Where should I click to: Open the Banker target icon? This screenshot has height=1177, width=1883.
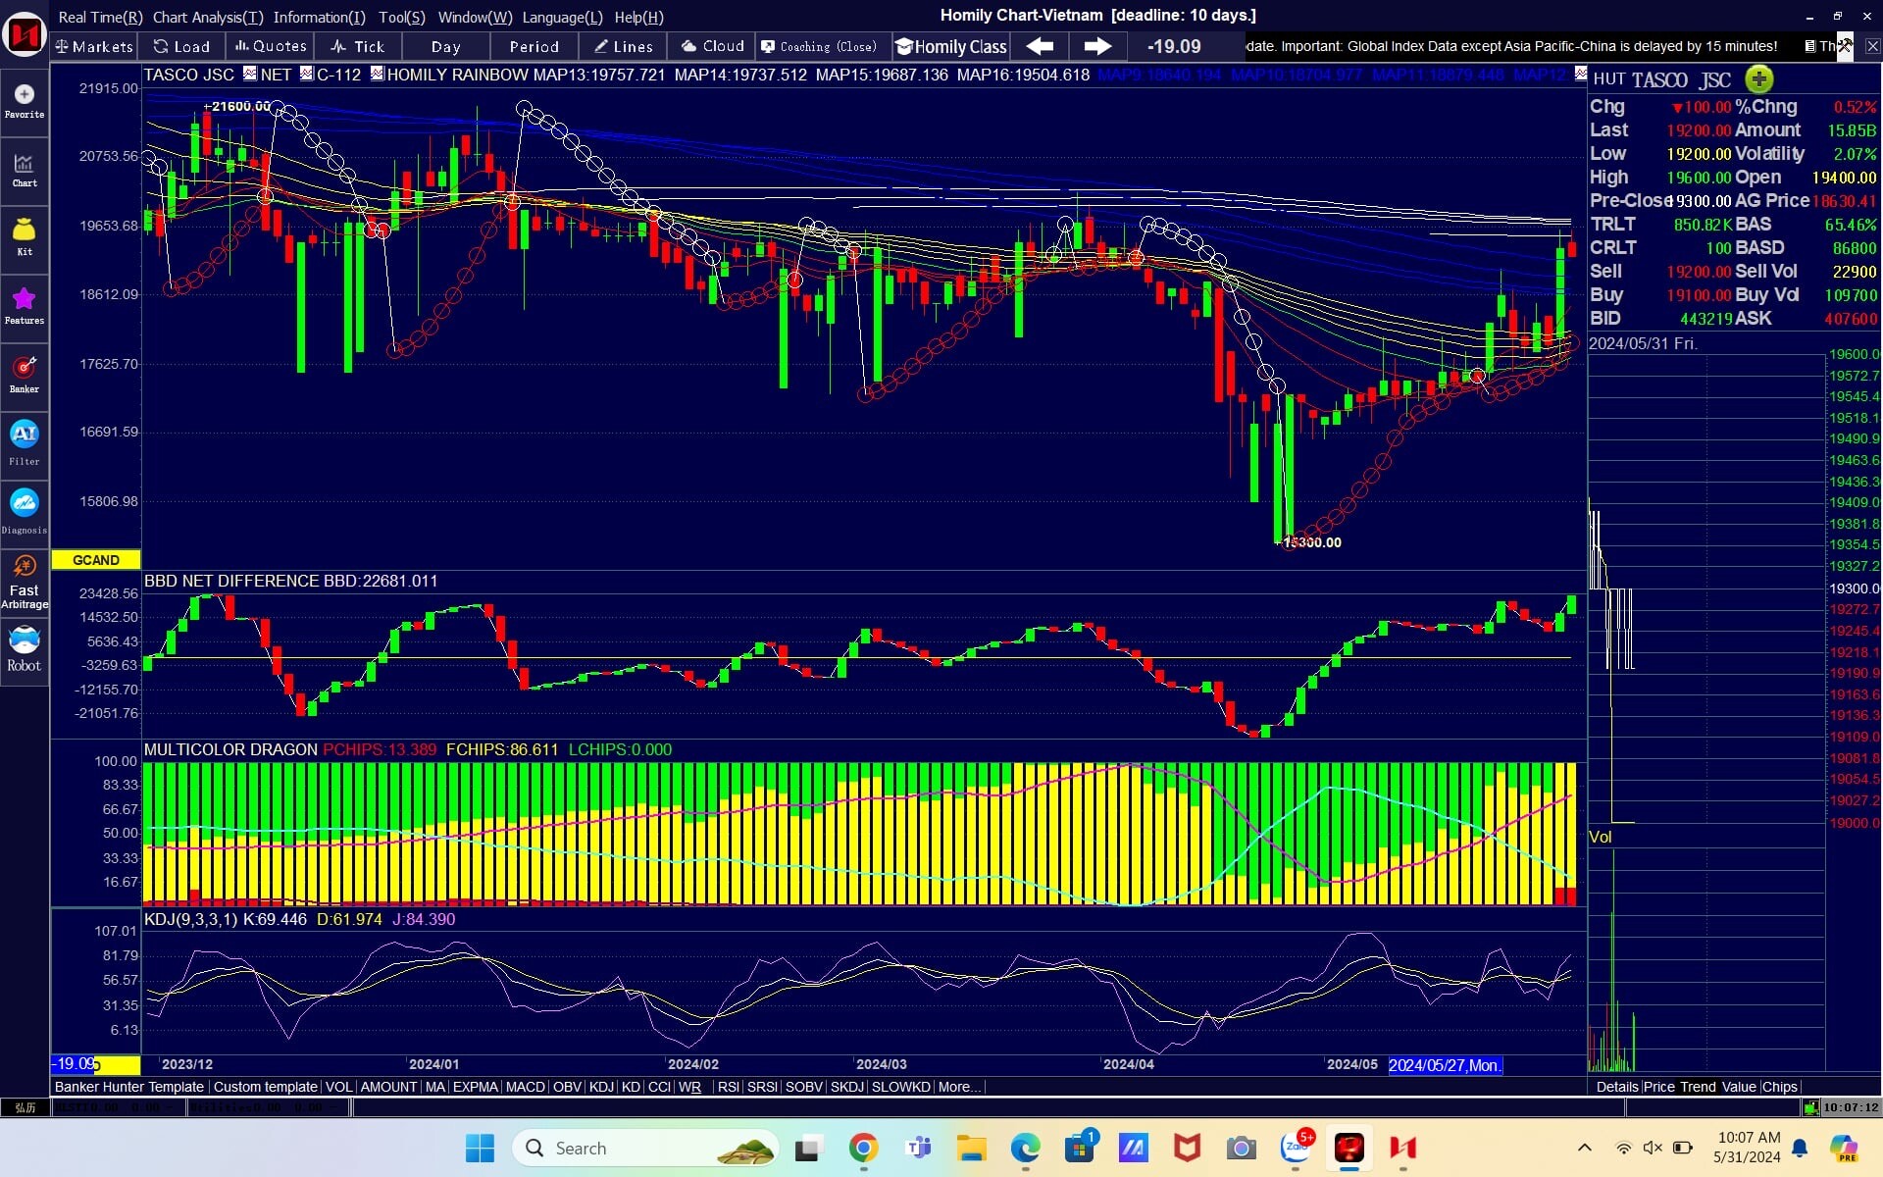[x=25, y=375]
